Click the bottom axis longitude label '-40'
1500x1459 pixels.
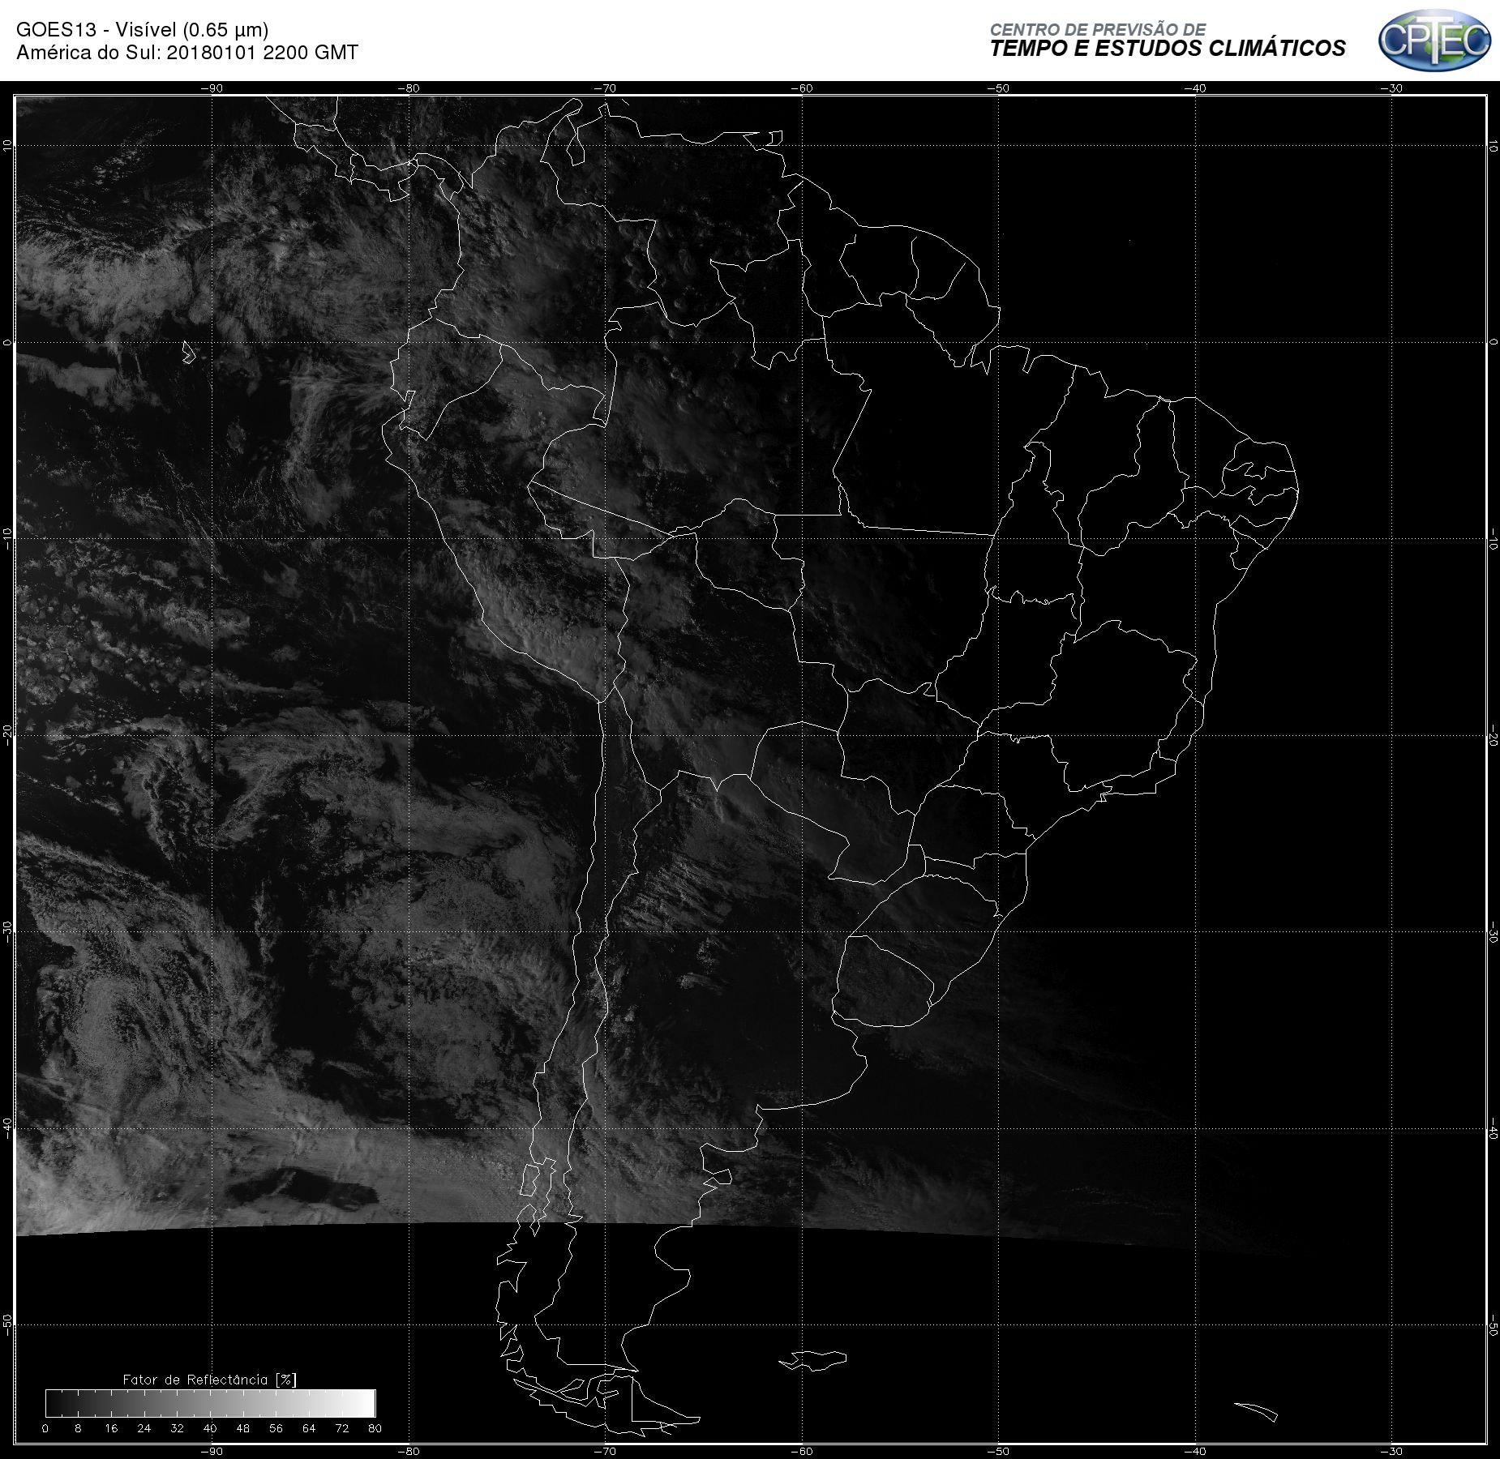1194,1451
